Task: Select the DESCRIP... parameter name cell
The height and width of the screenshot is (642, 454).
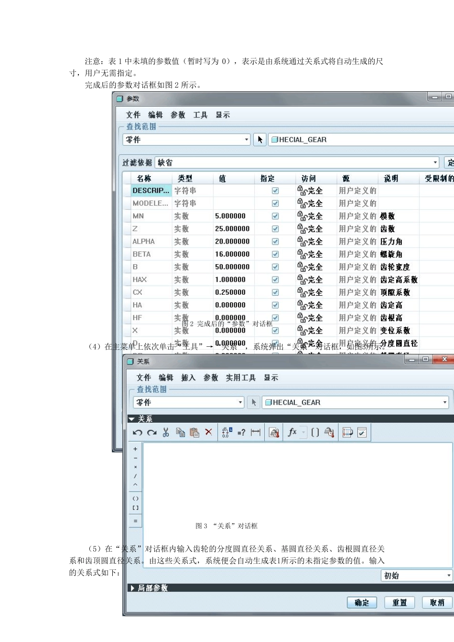Action: 151,191
